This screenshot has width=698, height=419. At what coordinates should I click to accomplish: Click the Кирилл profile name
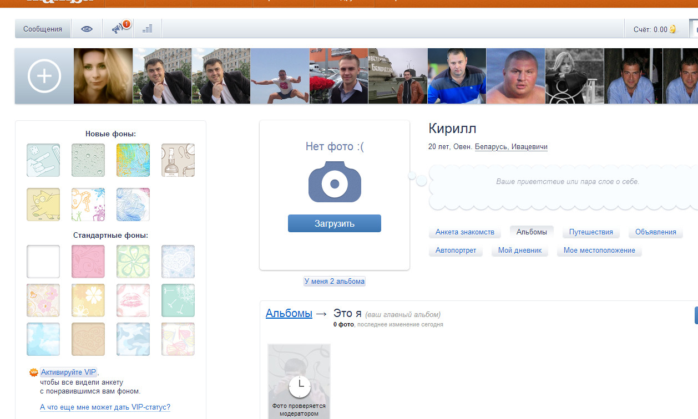(452, 129)
